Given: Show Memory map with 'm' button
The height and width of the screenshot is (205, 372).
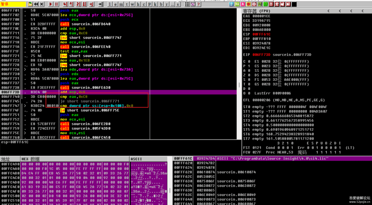Looking at the screenshot, I should [122, 4].
